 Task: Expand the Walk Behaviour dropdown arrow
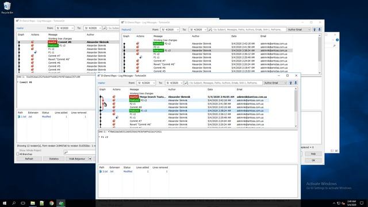[x=90, y=159]
